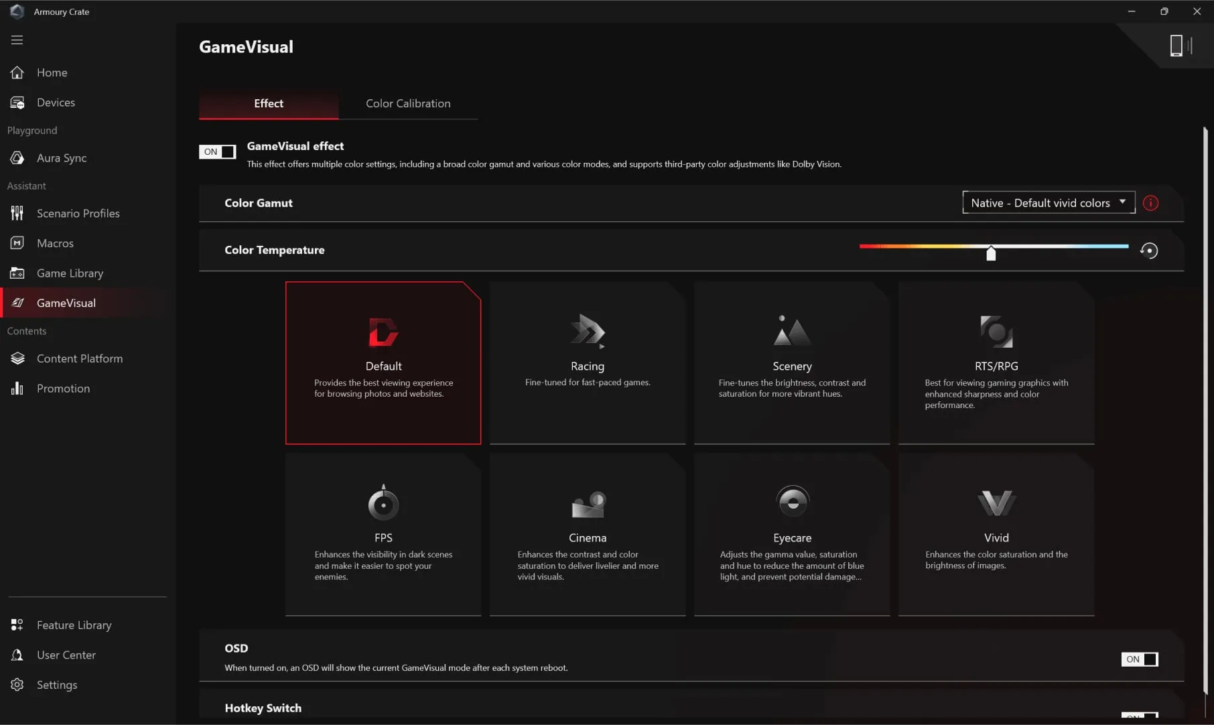
Task: Open Settings gear icon
Action: coord(17,685)
